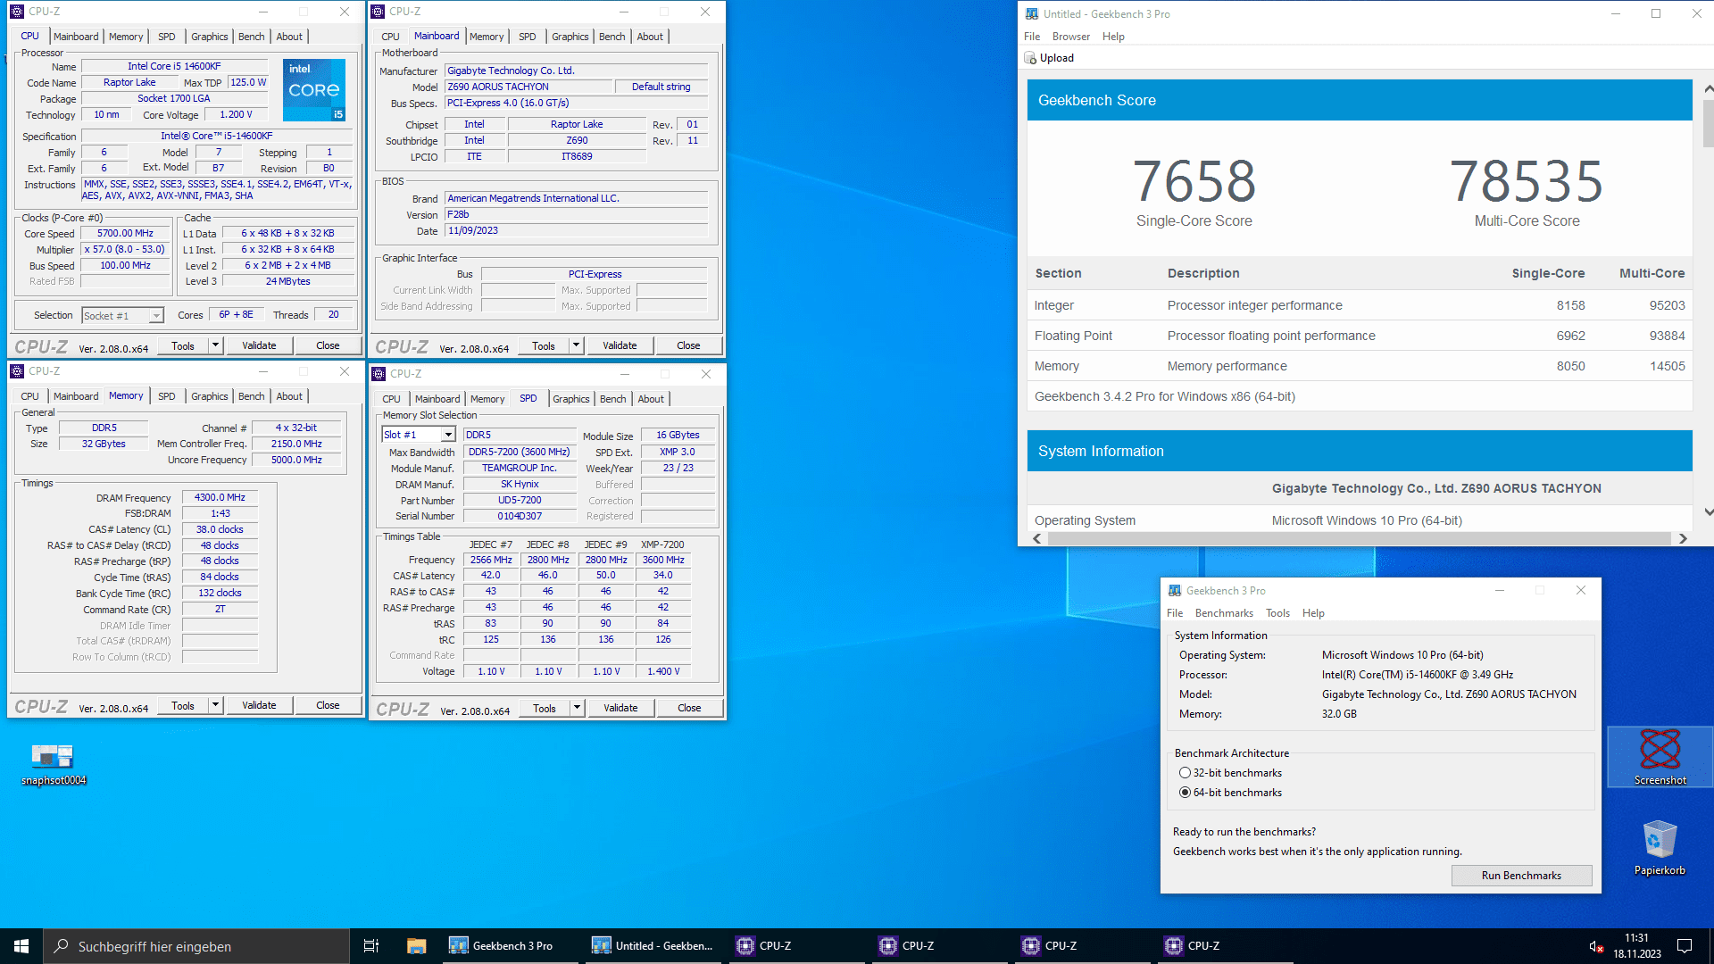Activate last CPU-Z taskbar item
Image resolution: width=1714 pixels, height=964 pixels.
coord(1226,946)
